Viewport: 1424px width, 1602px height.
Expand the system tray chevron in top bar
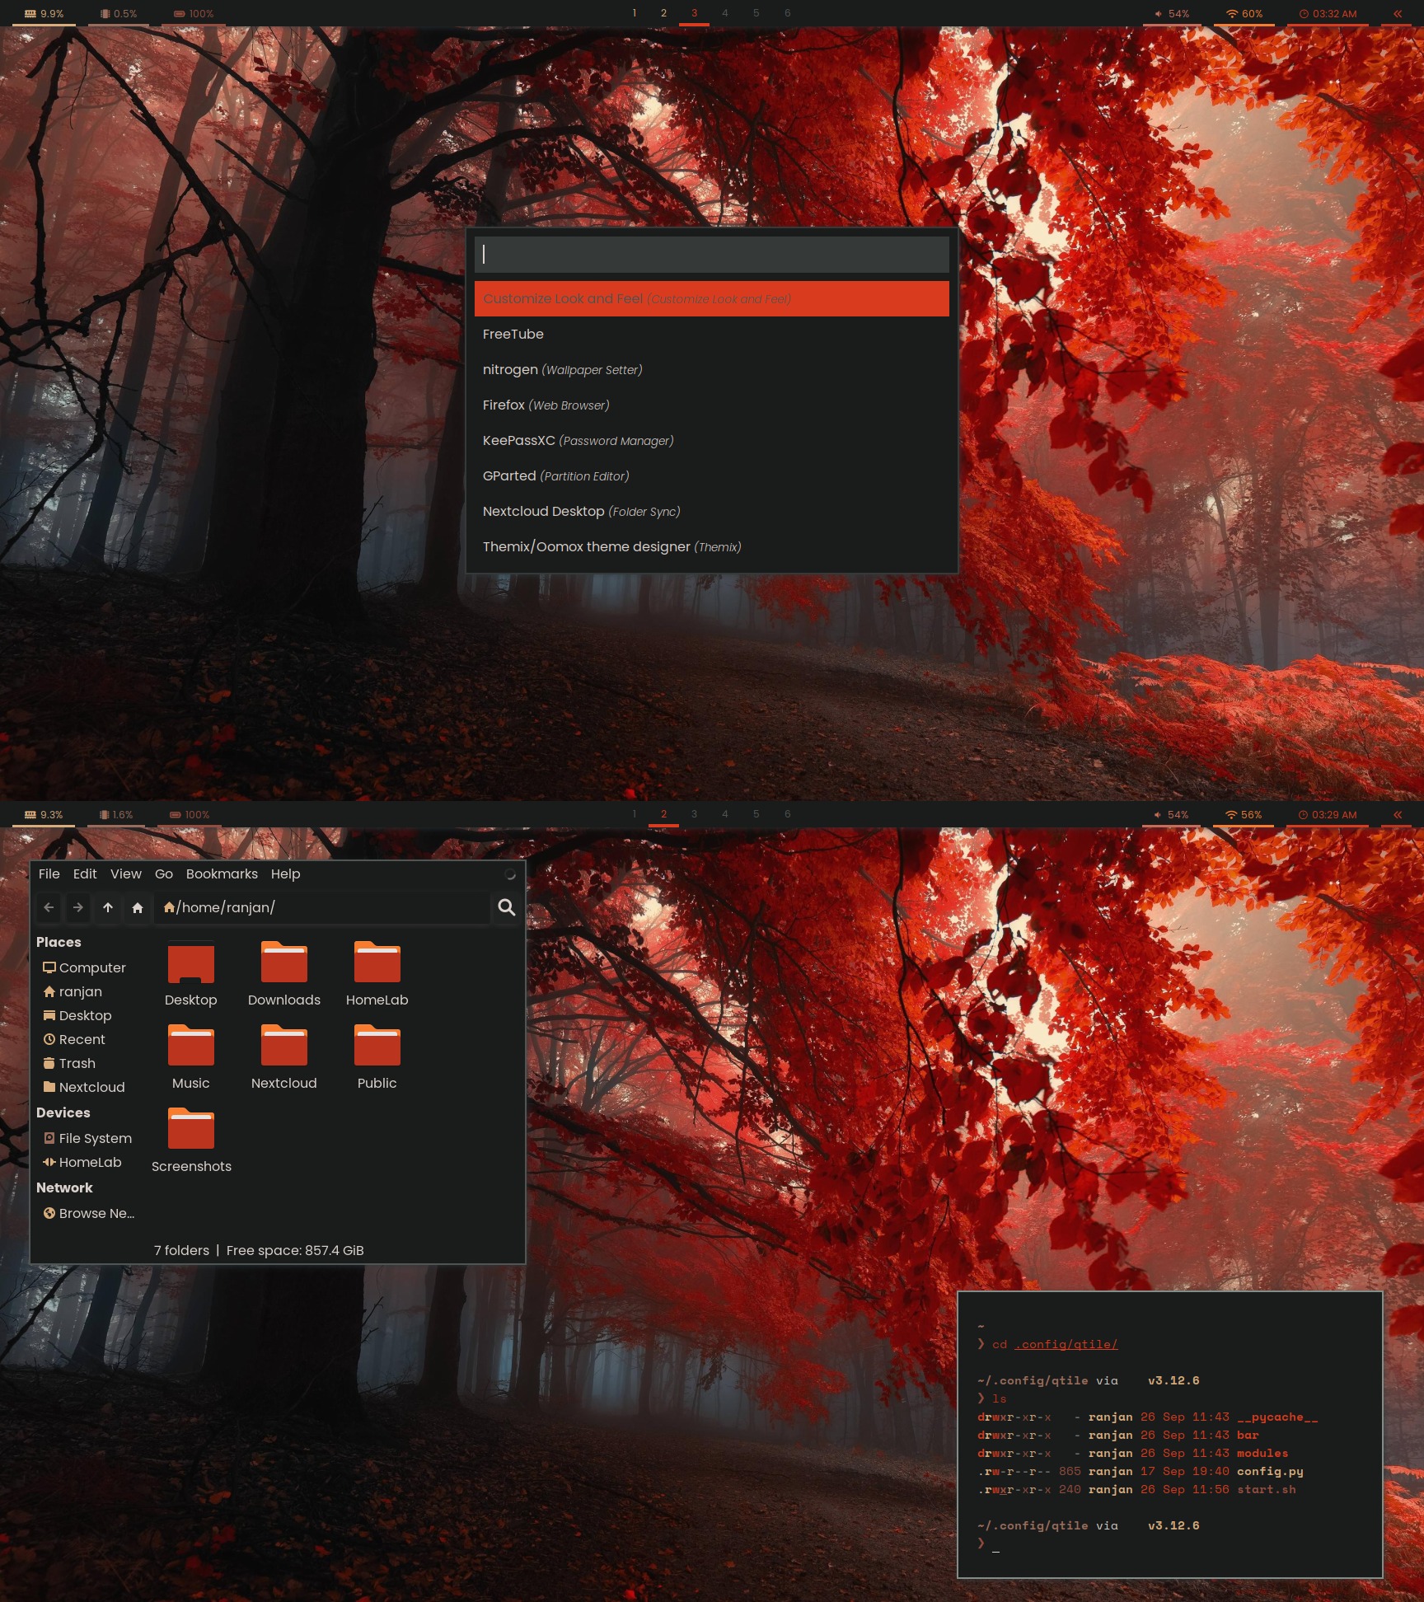pyautogui.click(x=1398, y=13)
